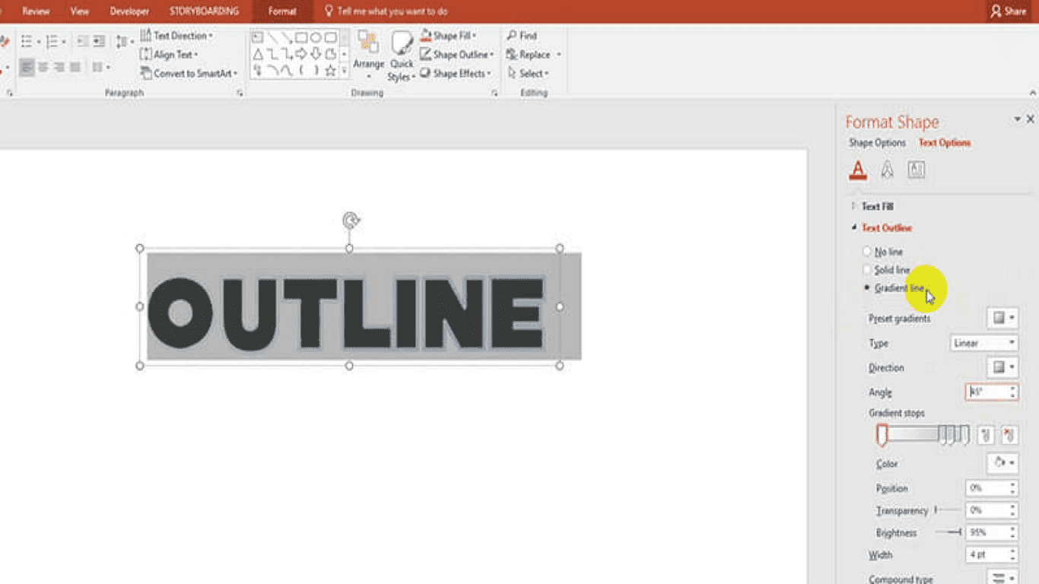
Task: Open the Text Direction dropdown
Action: pyautogui.click(x=176, y=36)
